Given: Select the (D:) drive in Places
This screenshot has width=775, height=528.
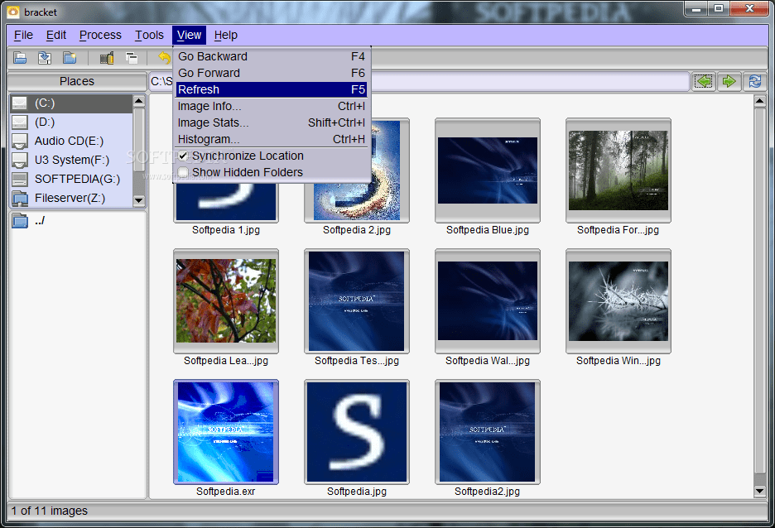Looking at the screenshot, I should [71, 122].
